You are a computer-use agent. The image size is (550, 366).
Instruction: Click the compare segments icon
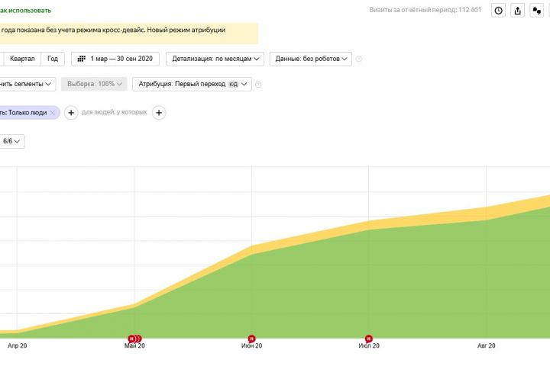point(539,11)
